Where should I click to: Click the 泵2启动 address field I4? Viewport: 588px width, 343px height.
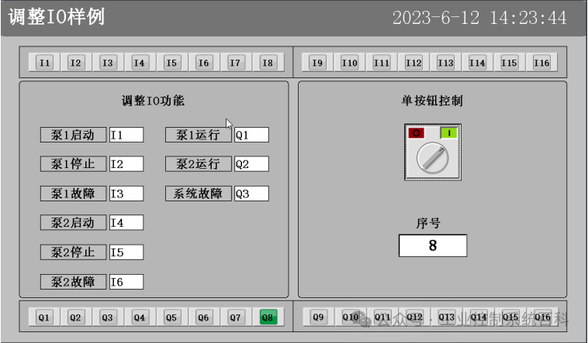point(126,223)
